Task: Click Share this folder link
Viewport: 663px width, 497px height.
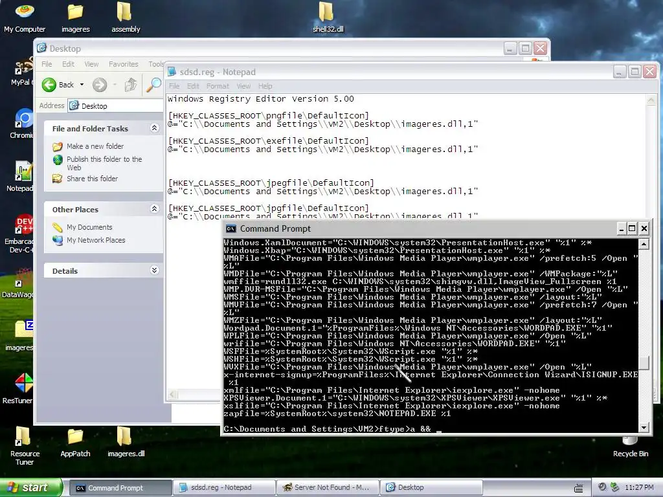Action: pyautogui.click(x=92, y=179)
